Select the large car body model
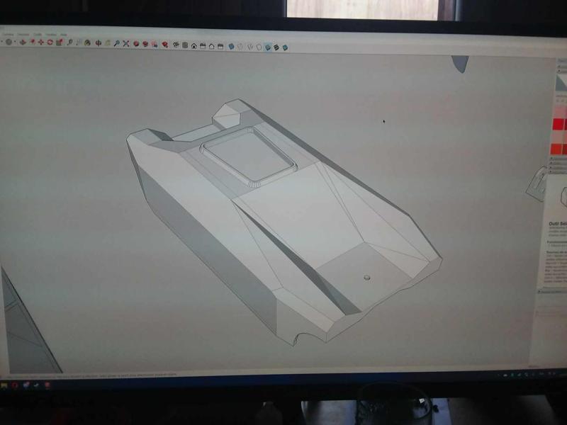The image size is (567, 425). 282,220
